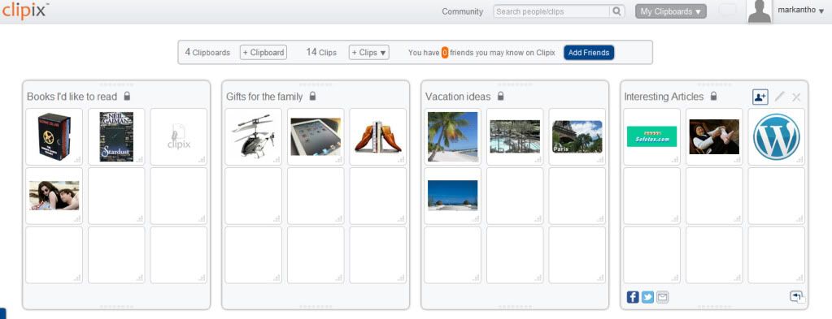
Task: Open the clipix placeholder clip
Action: point(179,136)
